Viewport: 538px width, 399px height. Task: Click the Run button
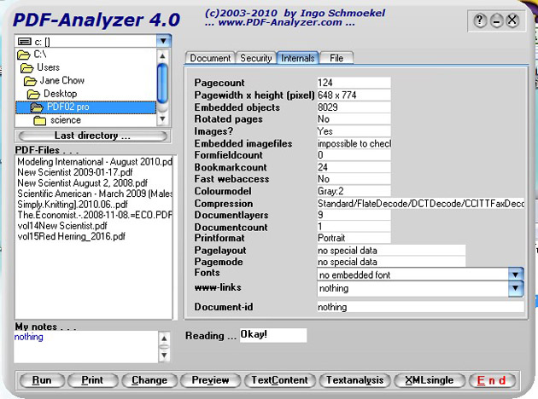pos(42,380)
